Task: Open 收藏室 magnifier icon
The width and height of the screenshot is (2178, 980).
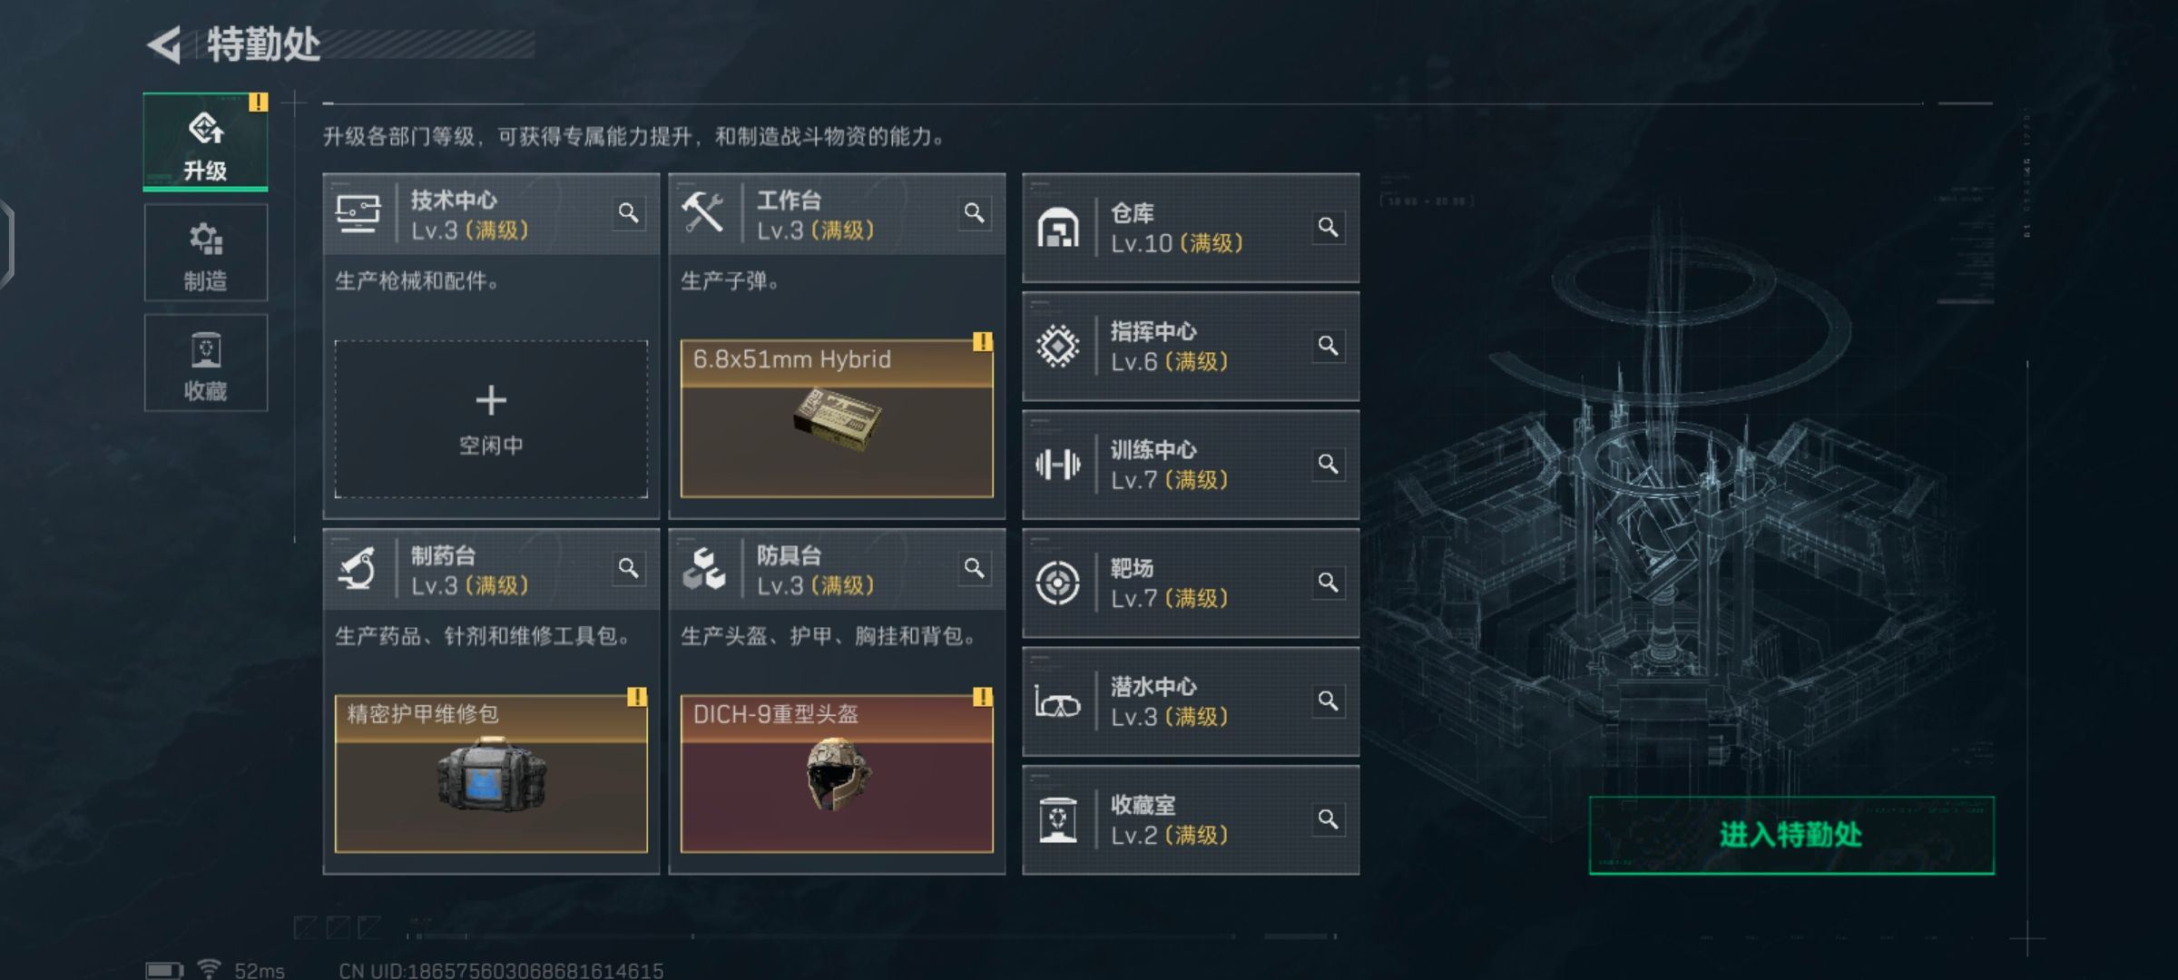Action: [x=1328, y=820]
